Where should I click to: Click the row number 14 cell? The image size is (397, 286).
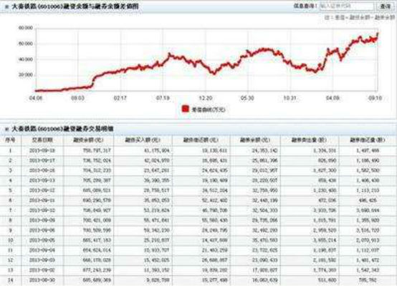pyautogui.click(x=10, y=280)
